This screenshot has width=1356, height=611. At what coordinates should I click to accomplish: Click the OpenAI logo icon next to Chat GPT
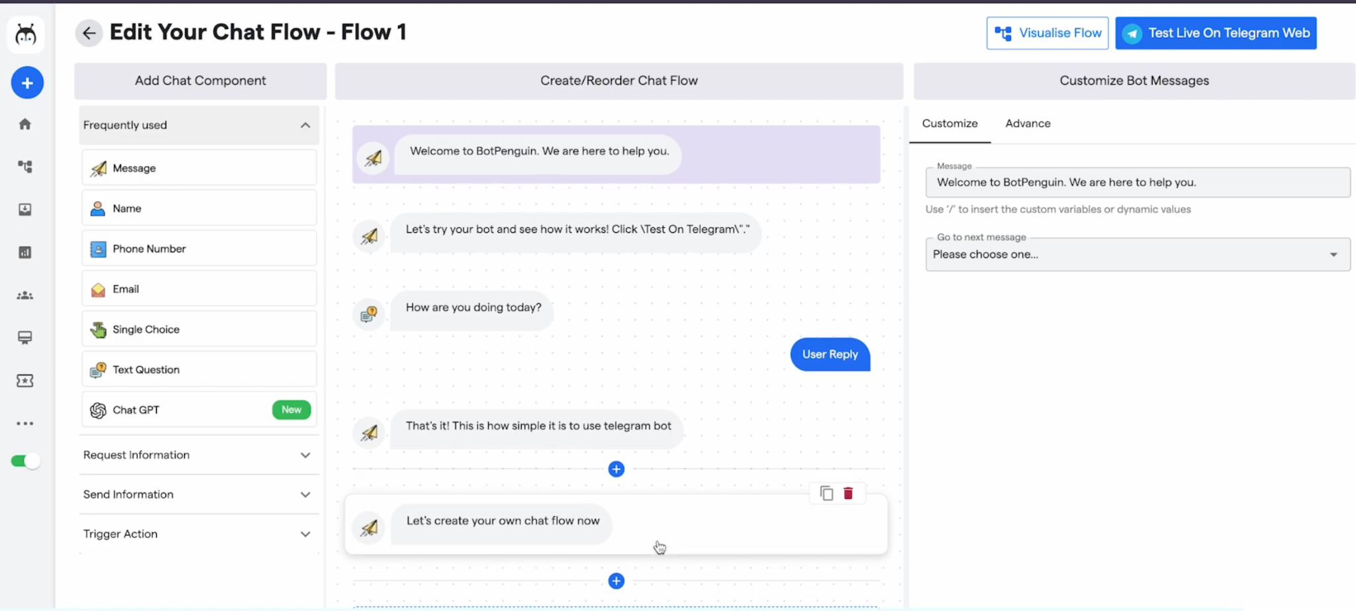tap(98, 410)
